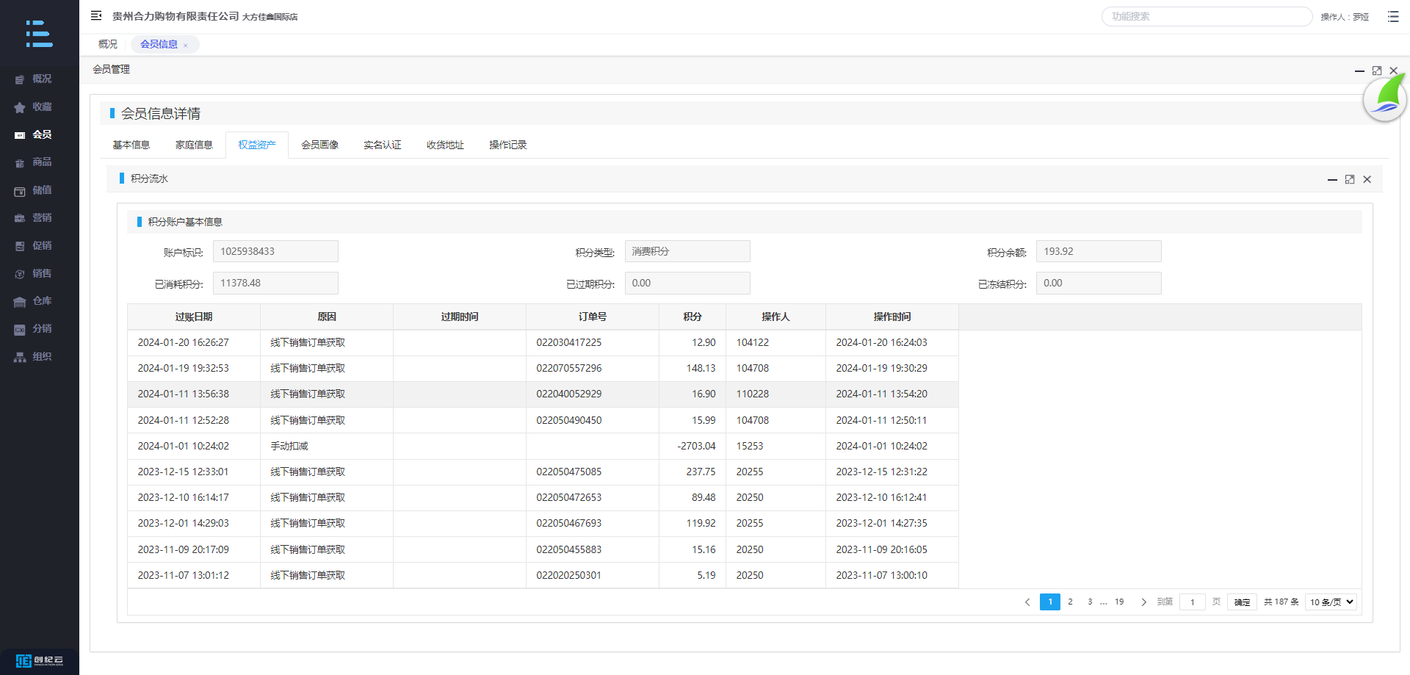The width and height of the screenshot is (1410, 675).
Task: Go to page 2 of results
Action: pyautogui.click(x=1070, y=602)
